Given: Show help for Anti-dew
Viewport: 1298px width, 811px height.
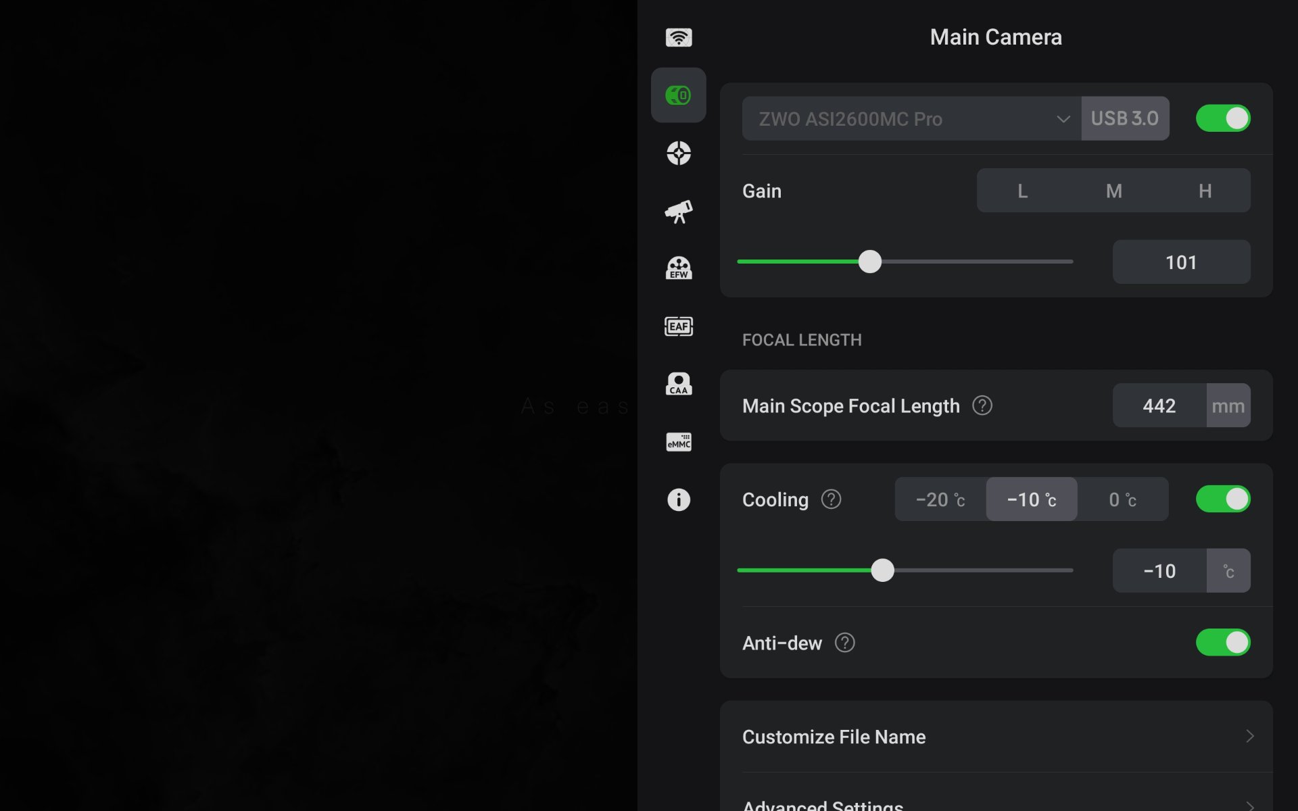Looking at the screenshot, I should pos(844,643).
